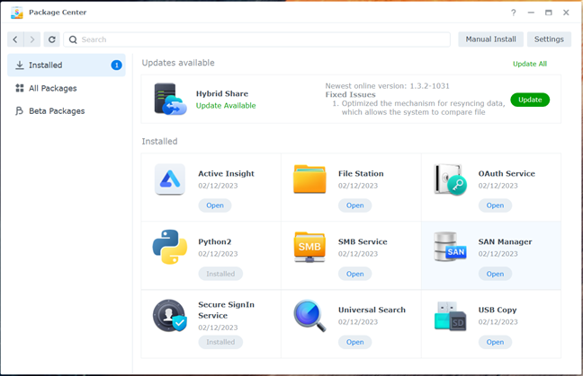Click the USB Copy title
This screenshot has width=583, height=376.
click(x=498, y=310)
